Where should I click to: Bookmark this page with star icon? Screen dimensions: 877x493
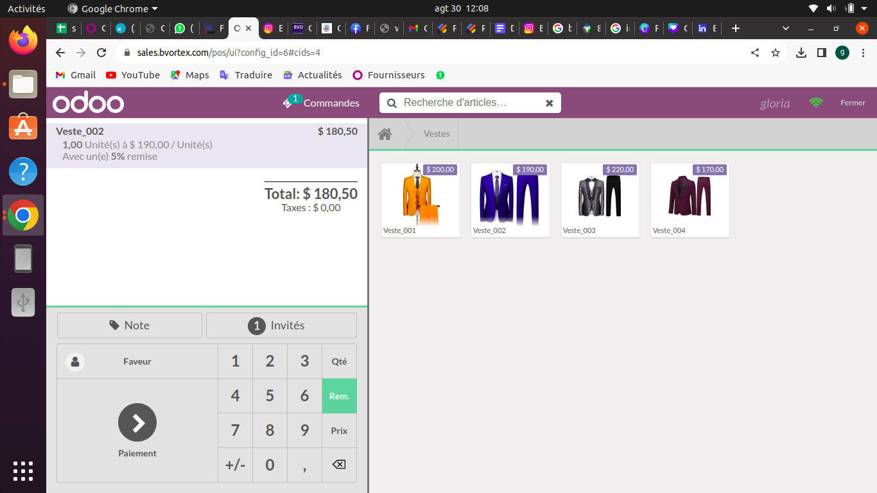pyautogui.click(x=776, y=53)
